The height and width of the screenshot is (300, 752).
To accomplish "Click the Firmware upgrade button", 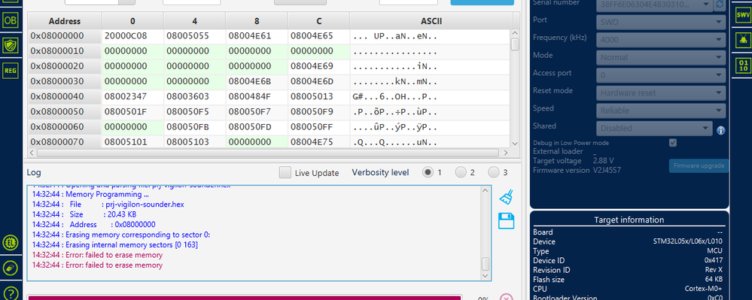I will [x=699, y=166].
